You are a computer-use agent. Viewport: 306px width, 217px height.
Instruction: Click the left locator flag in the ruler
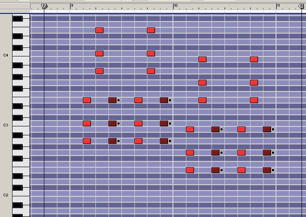44,6
